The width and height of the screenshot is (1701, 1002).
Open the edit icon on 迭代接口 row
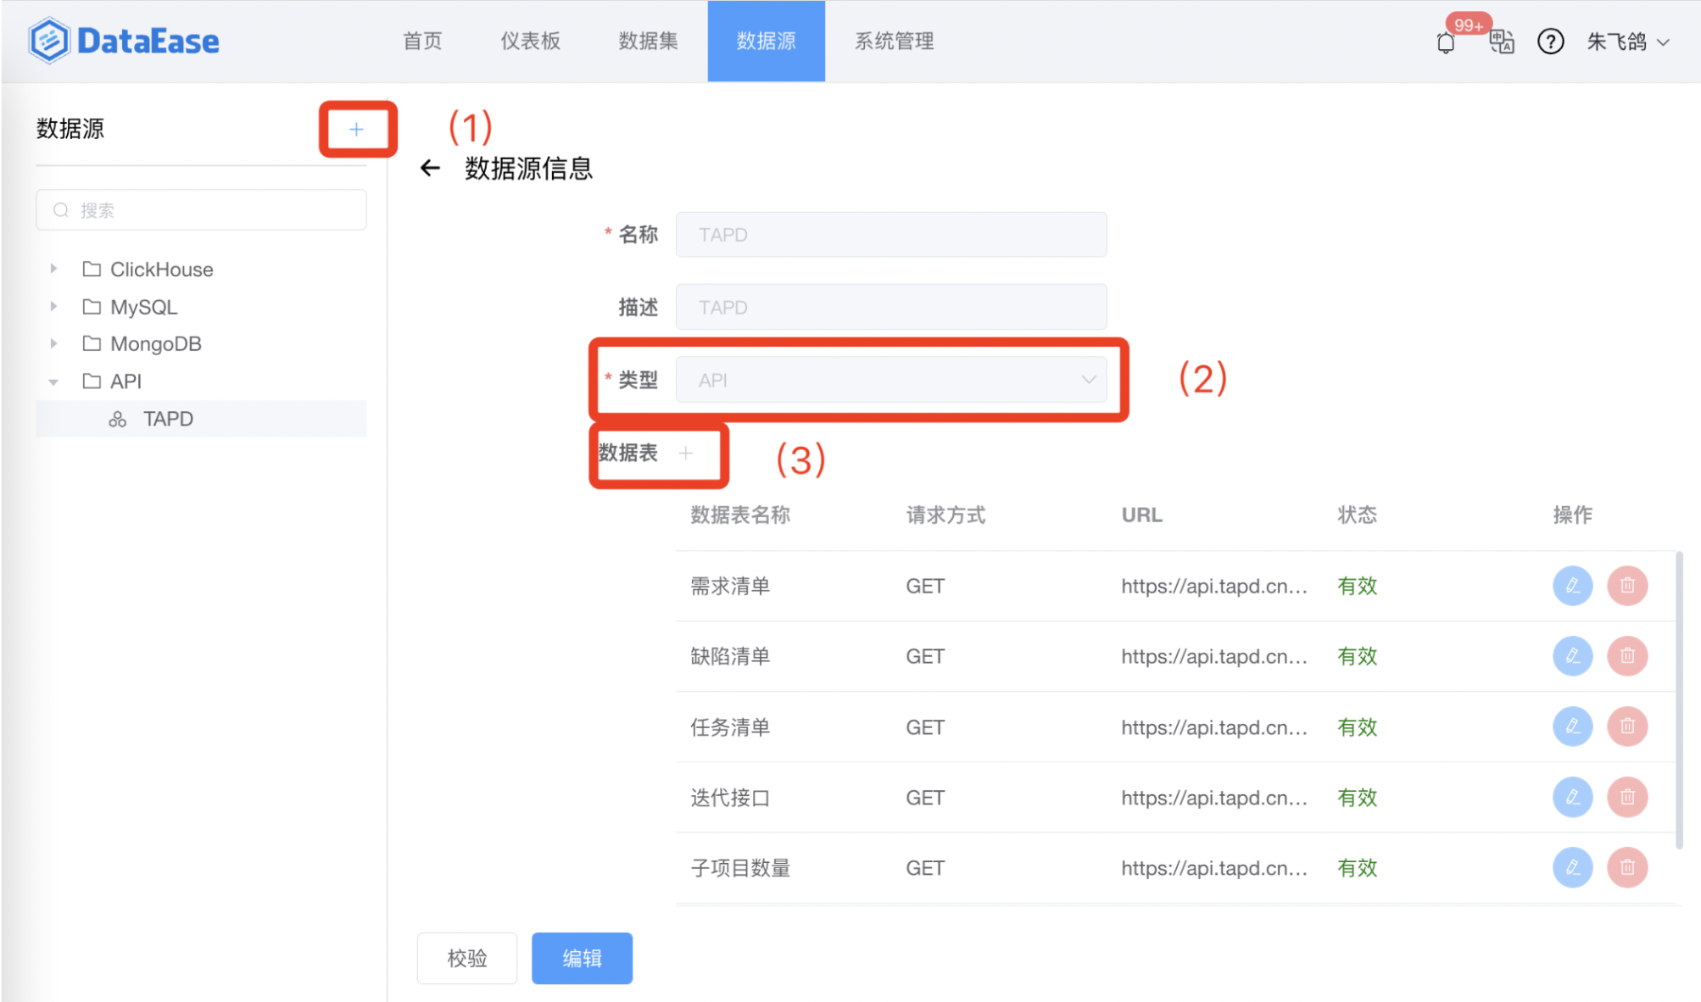pyautogui.click(x=1572, y=797)
